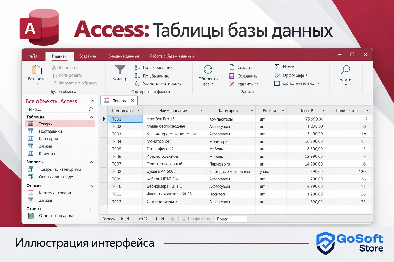Image resolution: width=394 pixels, height=262 pixels.
Task: Select the Товары document tab
Action: pyautogui.click(x=120, y=101)
